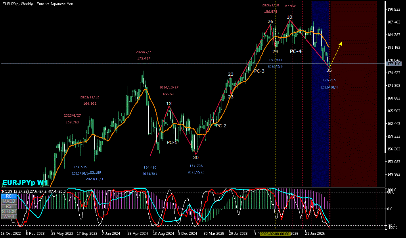The height and width of the screenshot is (238, 406).
Task: Select the bold 'PC-4' chart label
Action: pos(296,52)
